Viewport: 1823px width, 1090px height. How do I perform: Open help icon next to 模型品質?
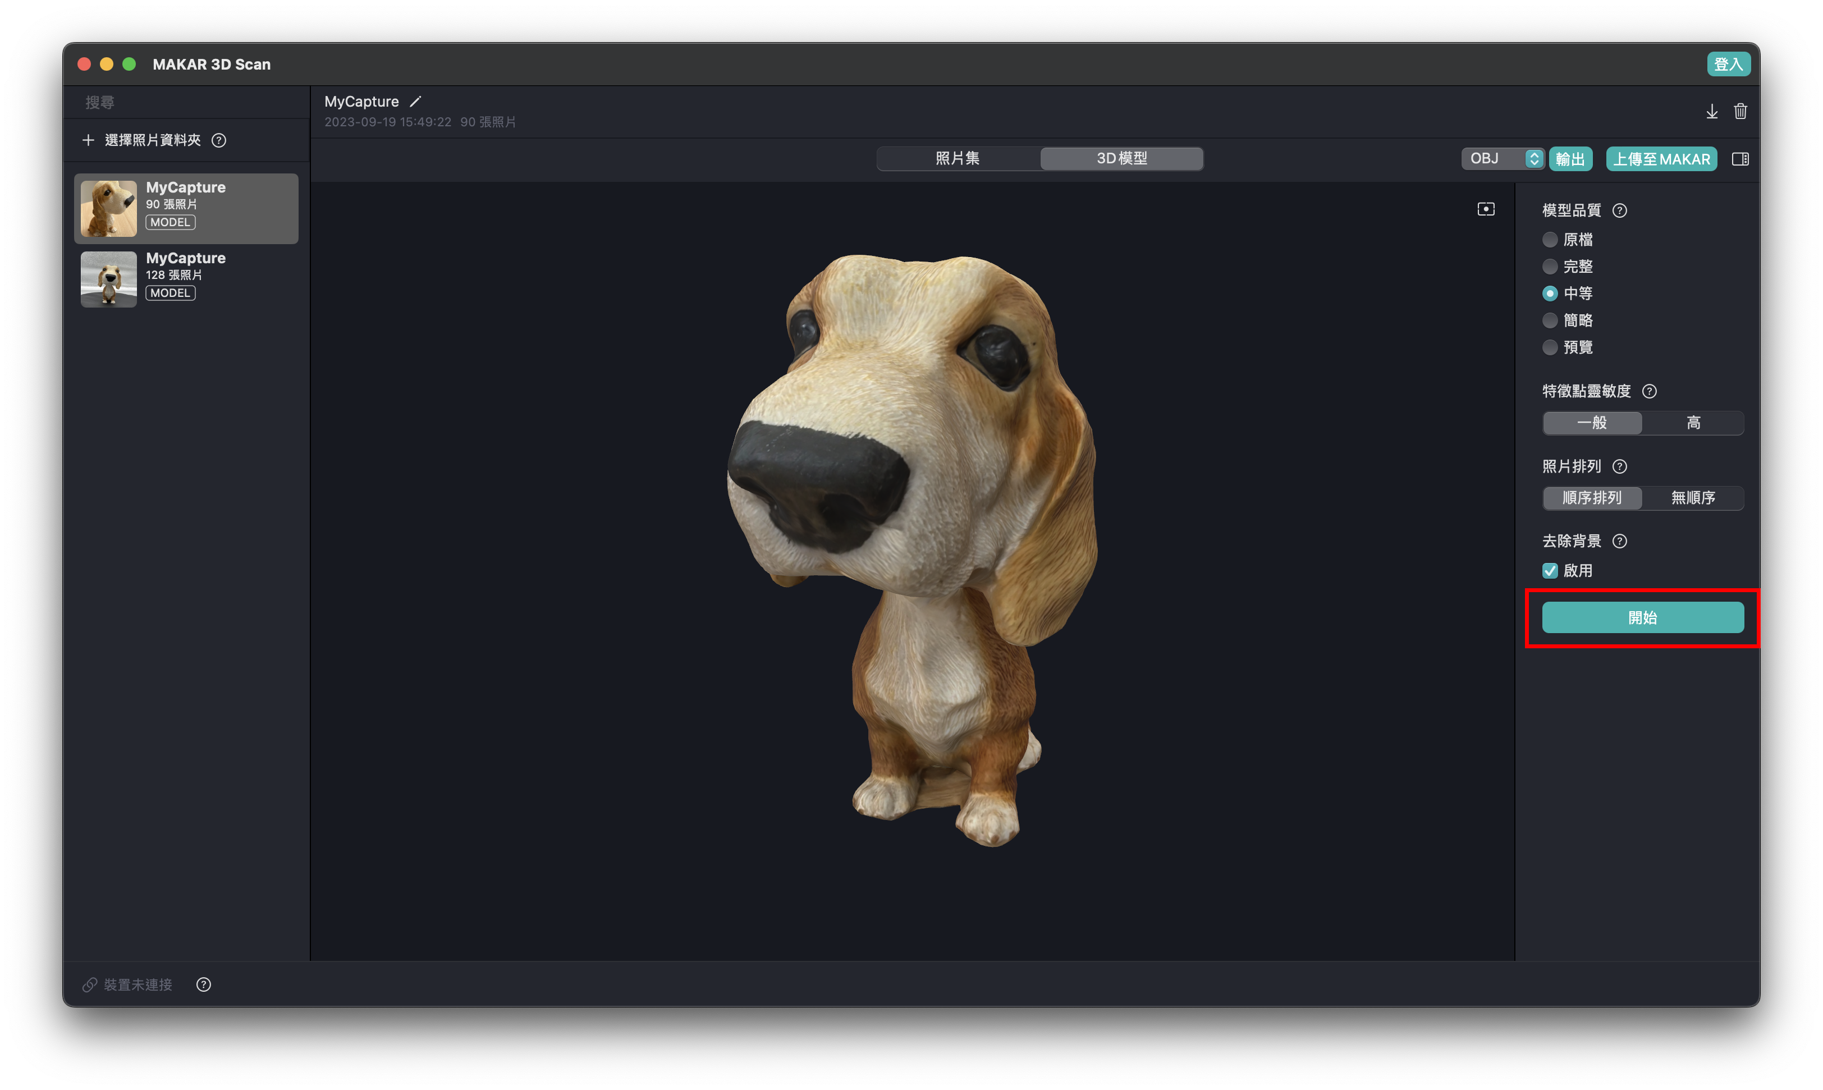(x=1619, y=211)
